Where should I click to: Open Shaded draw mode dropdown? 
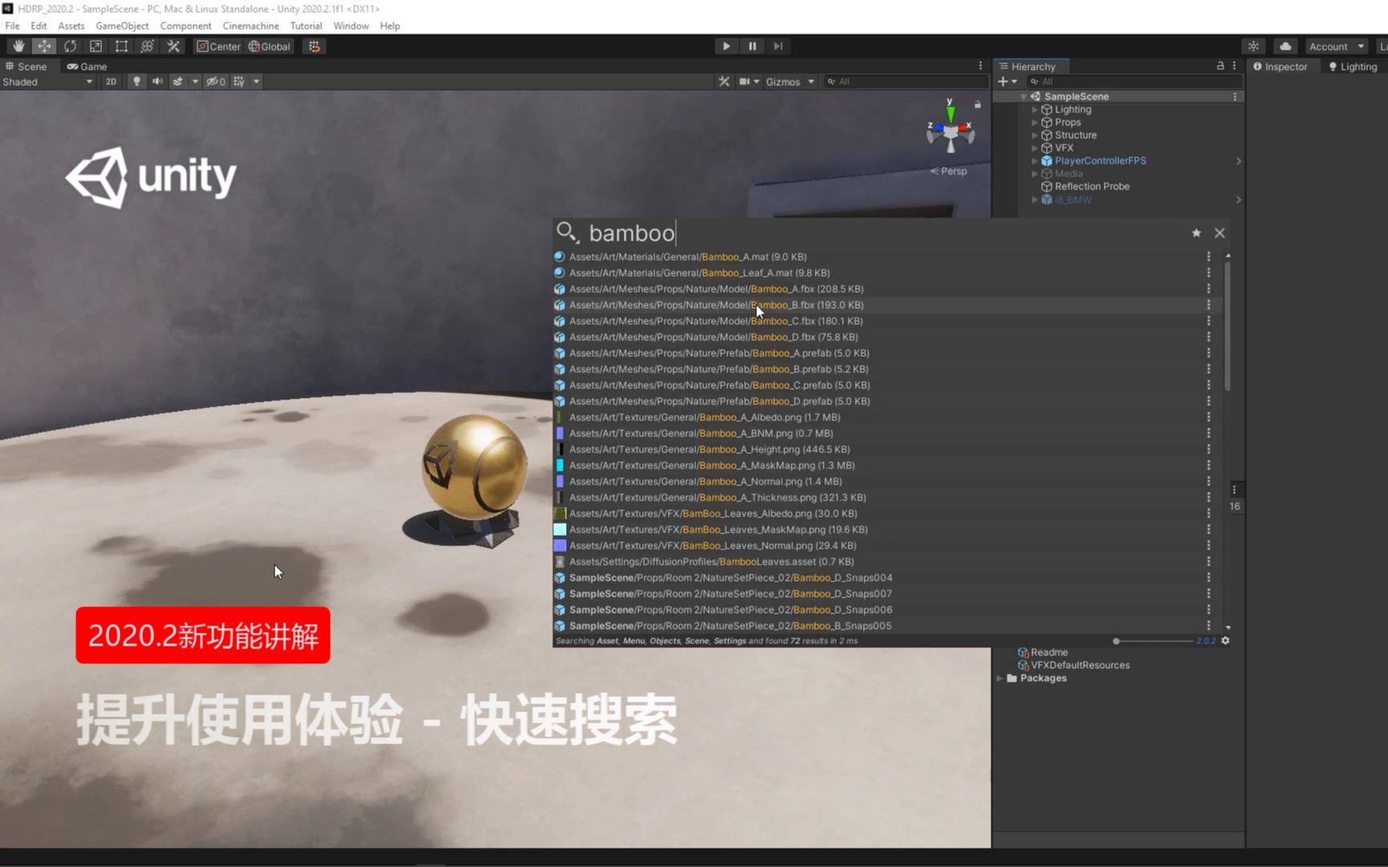(x=47, y=82)
